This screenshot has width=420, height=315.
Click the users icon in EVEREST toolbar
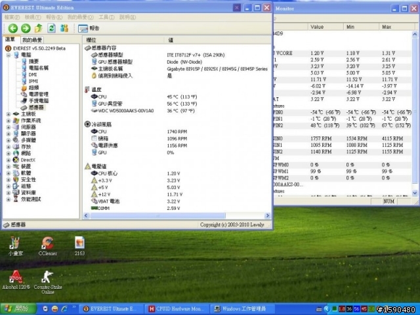pos(64,28)
